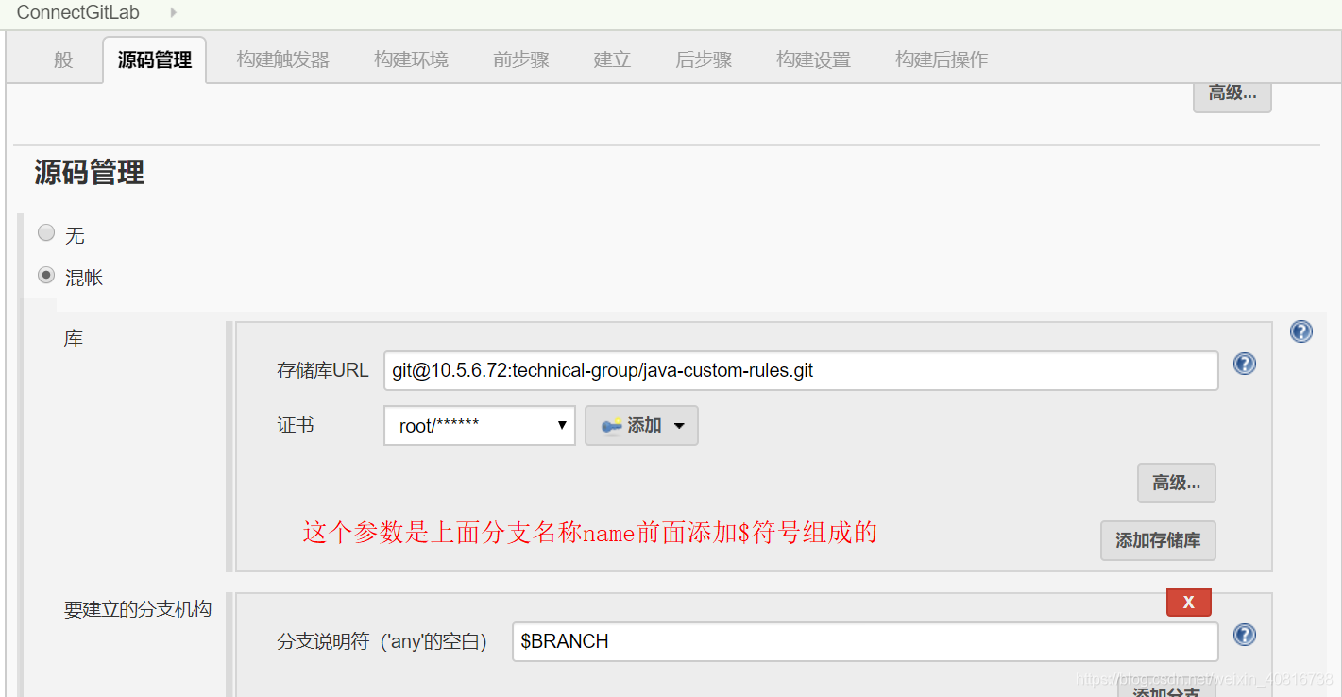Open the 证书 root/****** dropdown
The height and width of the screenshot is (697, 1342).
coord(480,426)
